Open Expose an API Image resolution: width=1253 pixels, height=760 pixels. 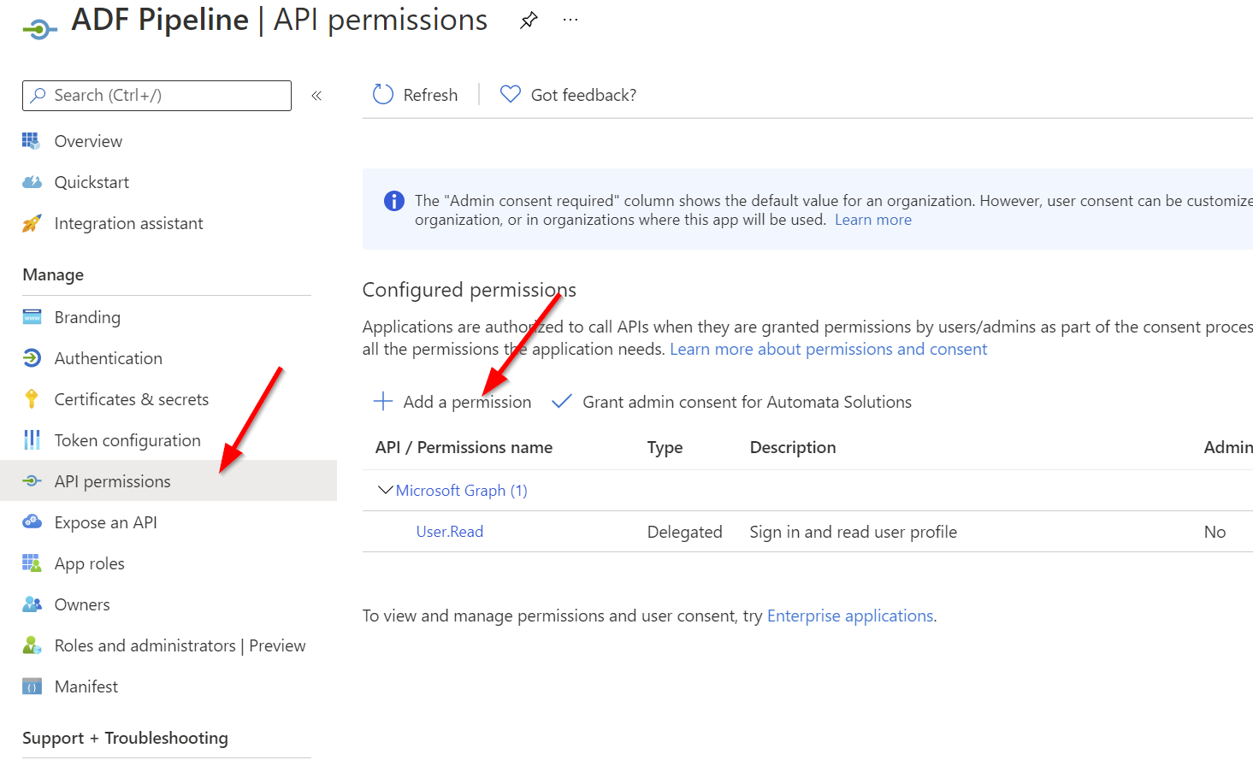(x=105, y=522)
